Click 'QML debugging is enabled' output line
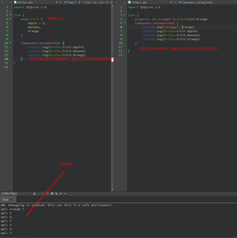Screen dimensions: 237x238 pyautogui.click(x=56, y=205)
